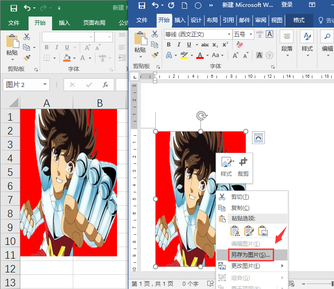The image size is (334, 289).
Task: Toggle Strikethrough abc in Word
Action: [205, 45]
